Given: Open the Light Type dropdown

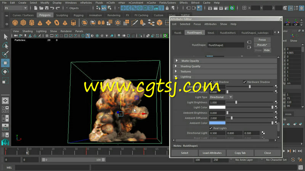Looking at the screenshot, I should tap(221, 97).
